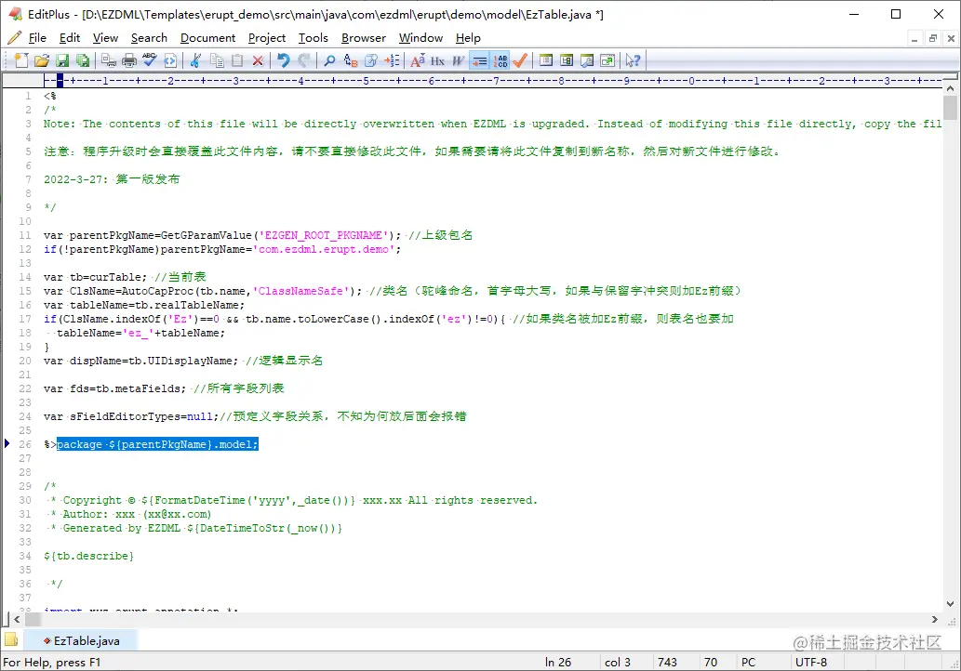Open Print Preview from the toolbar
The image size is (961, 671).
[109, 60]
